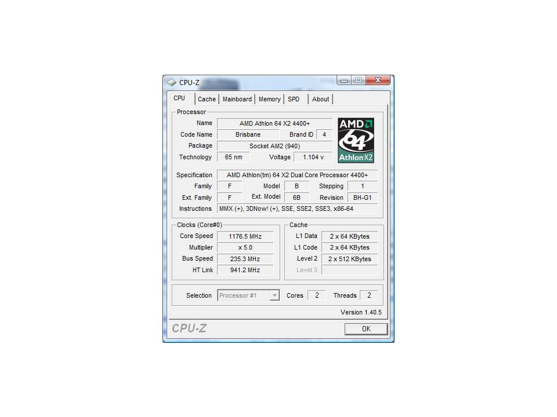This screenshot has height=417, width=557.
Task: Click the AMD 64 Athlon X2 logo
Action: (x=356, y=140)
